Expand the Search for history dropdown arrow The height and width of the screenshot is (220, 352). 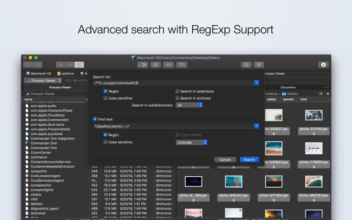(x=256, y=83)
